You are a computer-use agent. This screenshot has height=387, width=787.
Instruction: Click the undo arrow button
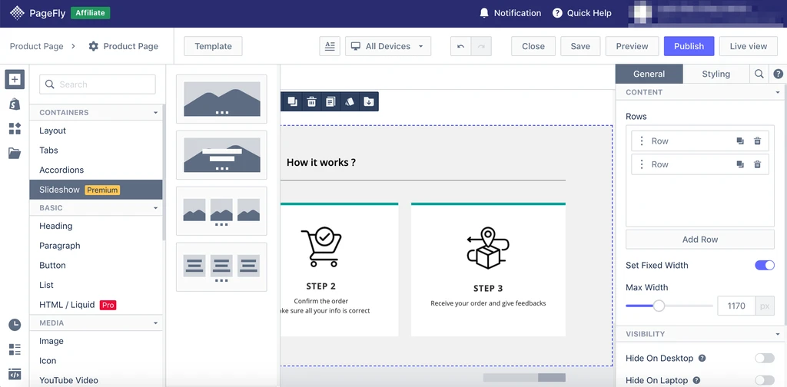point(460,46)
